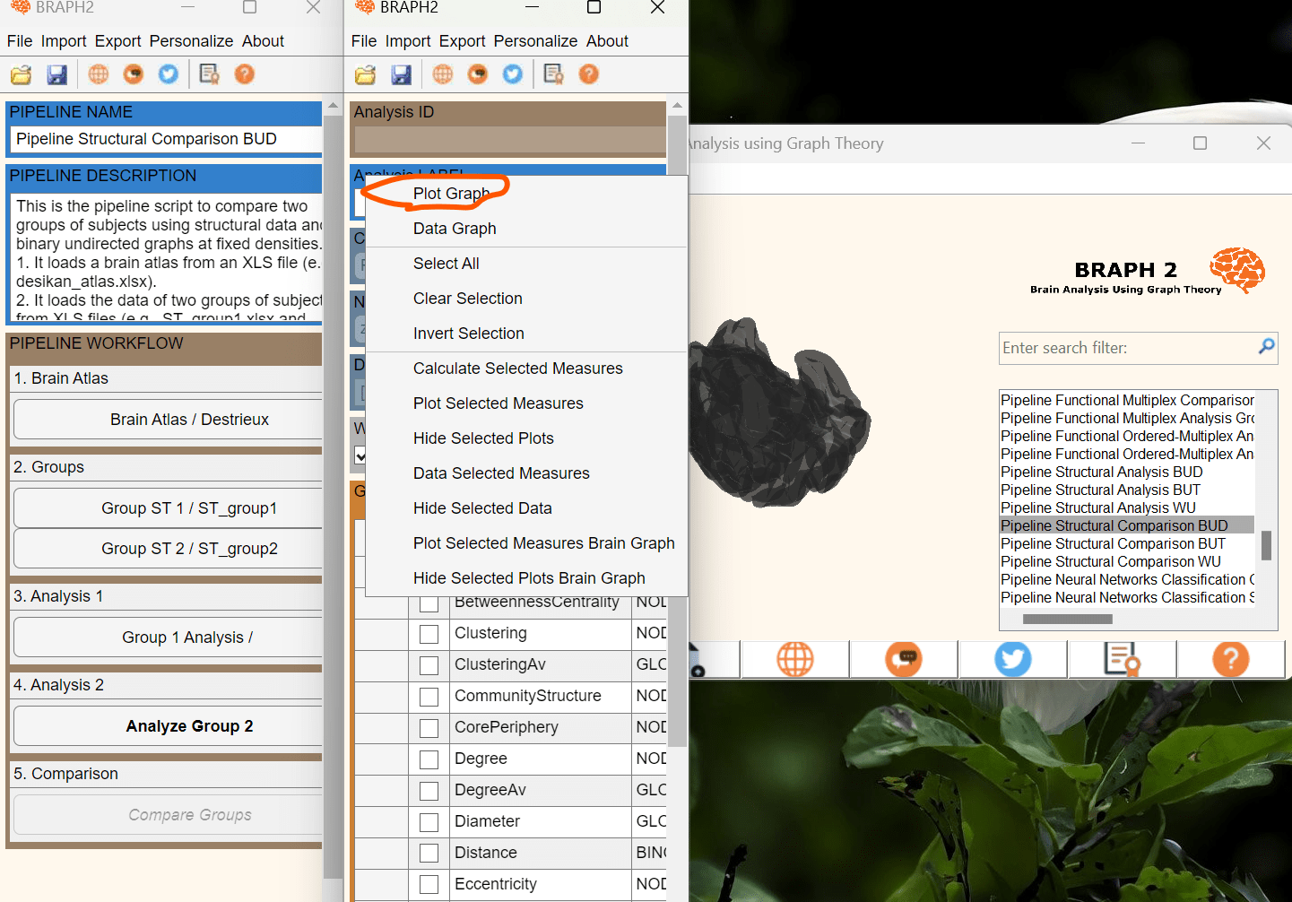
Task: Focus the Enter search filter field
Action: point(1129,348)
